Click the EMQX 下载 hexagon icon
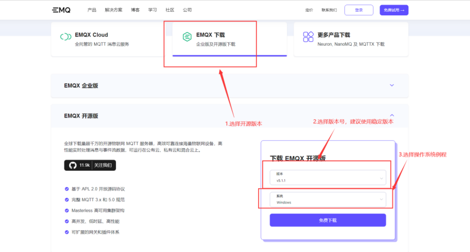Image resolution: width=470 pixels, height=252 pixels. (x=187, y=37)
